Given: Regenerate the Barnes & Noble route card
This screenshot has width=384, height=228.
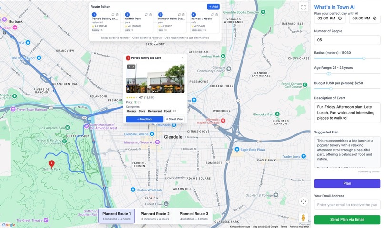Looking at the screenshot, I should 212,15.
